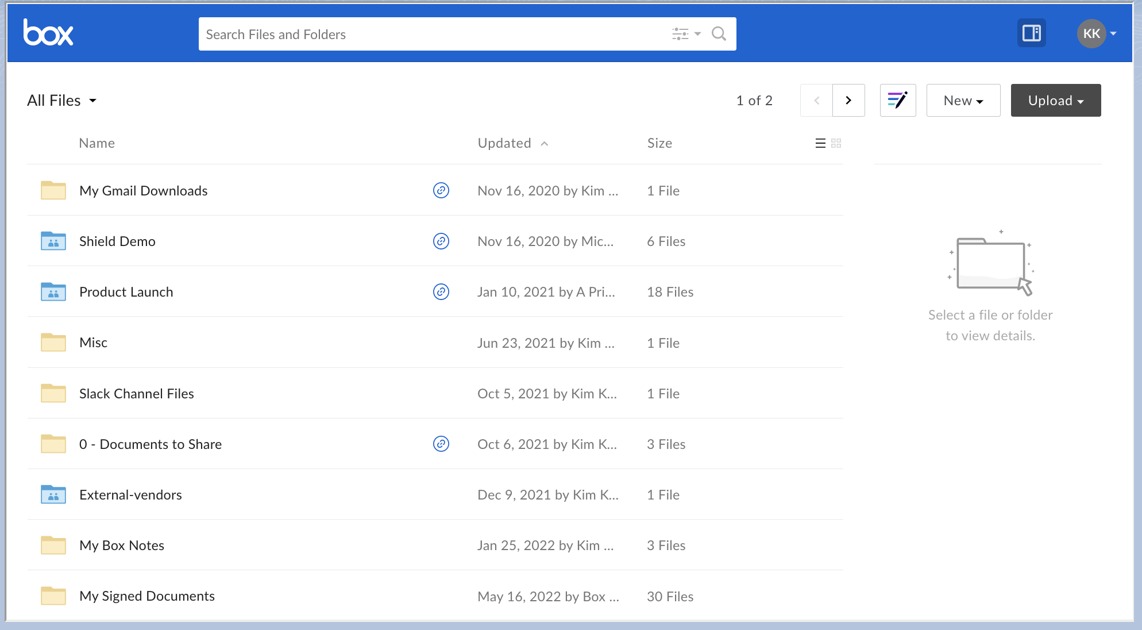The width and height of the screenshot is (1142, 630).
Task: Open the My Signed Documents folder
Action: pyautogui.click(x=147, y=596)
